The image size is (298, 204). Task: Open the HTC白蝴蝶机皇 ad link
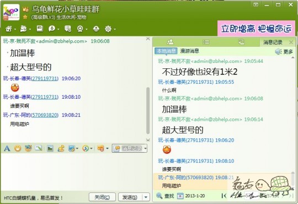coord(33,198)
